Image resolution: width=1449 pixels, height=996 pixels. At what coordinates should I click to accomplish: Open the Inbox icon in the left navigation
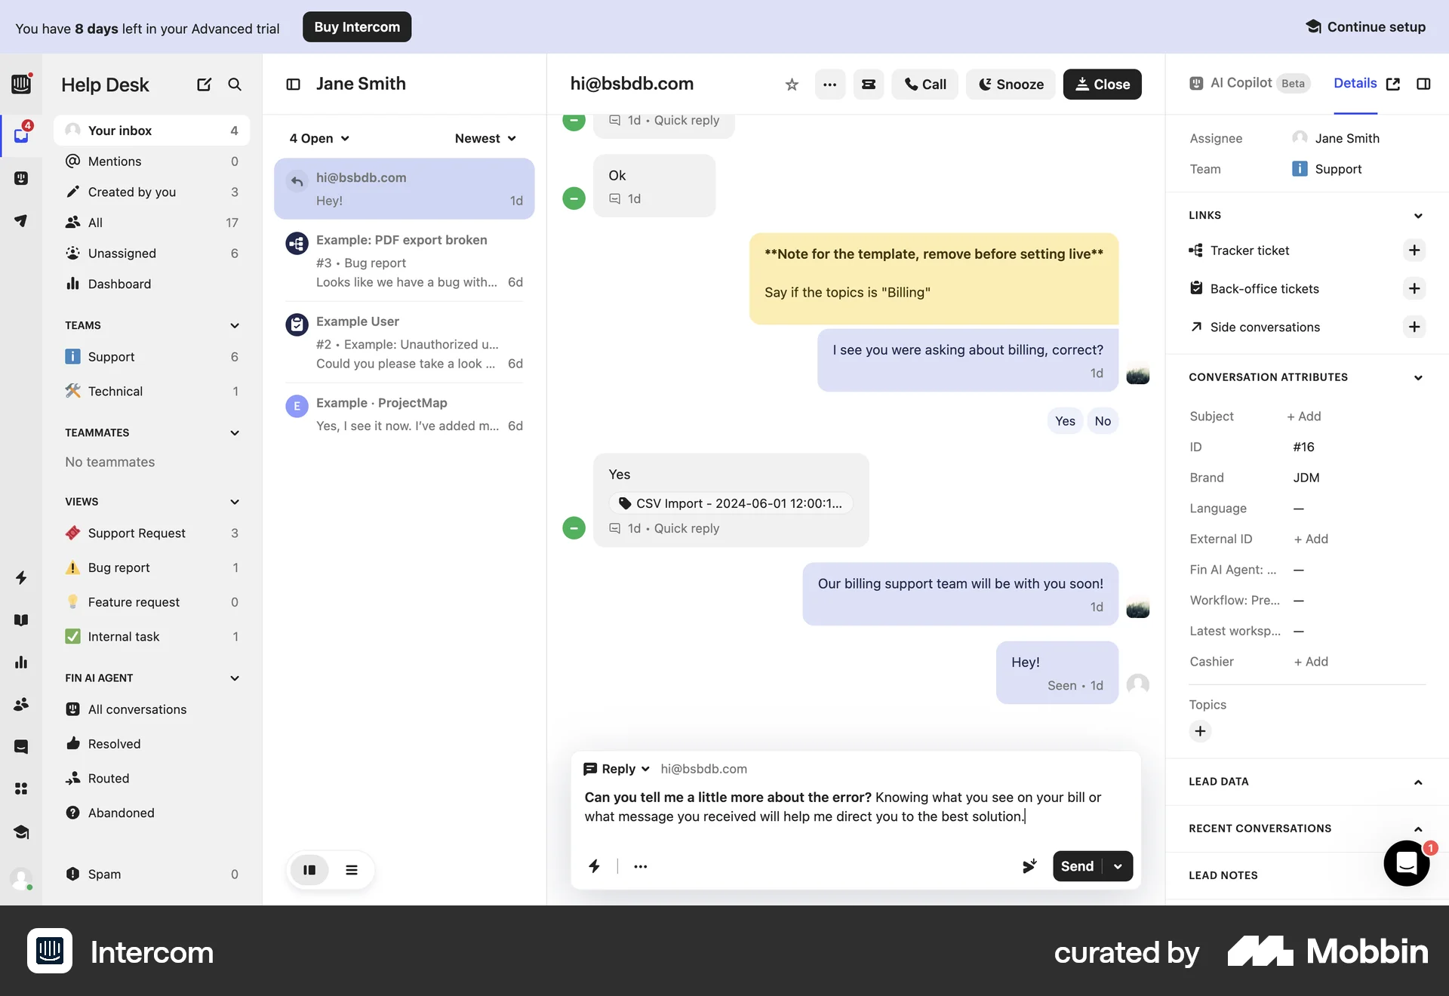22,134
